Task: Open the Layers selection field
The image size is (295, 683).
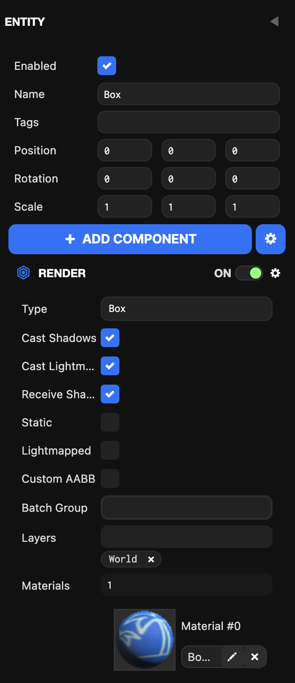Action: pos(186,537)
